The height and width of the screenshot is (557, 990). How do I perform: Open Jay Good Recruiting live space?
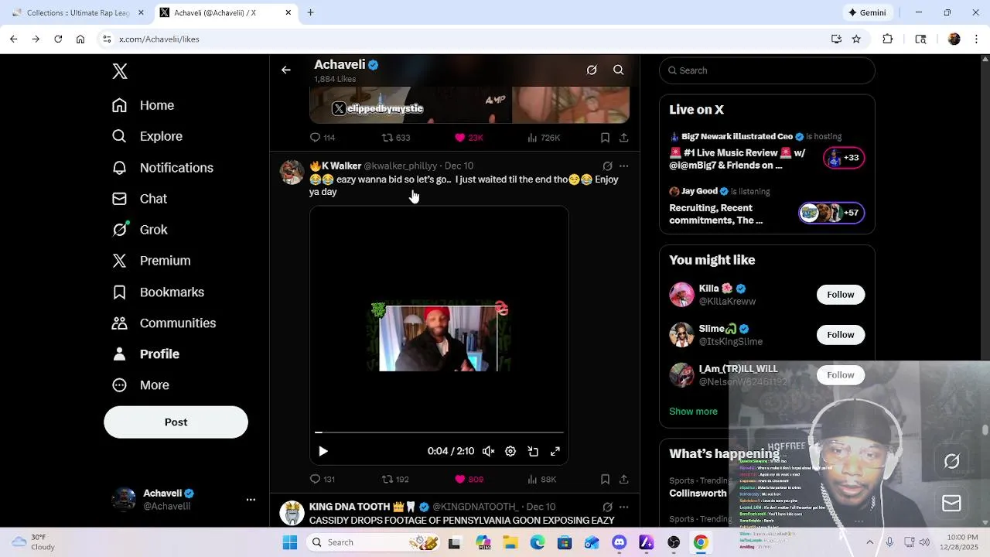[767, 208]
